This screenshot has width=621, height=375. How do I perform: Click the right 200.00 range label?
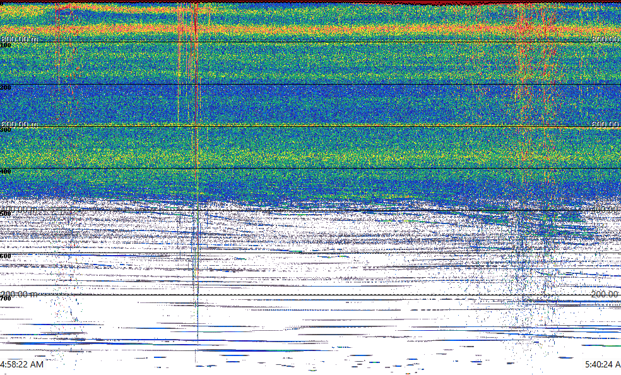tap(606, 294)
